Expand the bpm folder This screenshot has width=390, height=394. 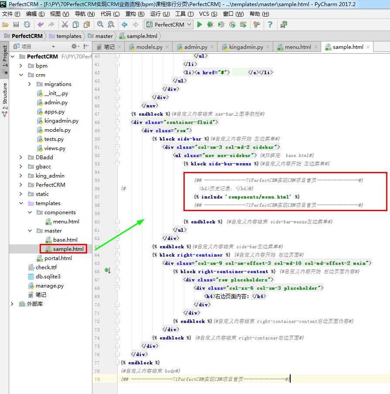(x=21, y=66)
